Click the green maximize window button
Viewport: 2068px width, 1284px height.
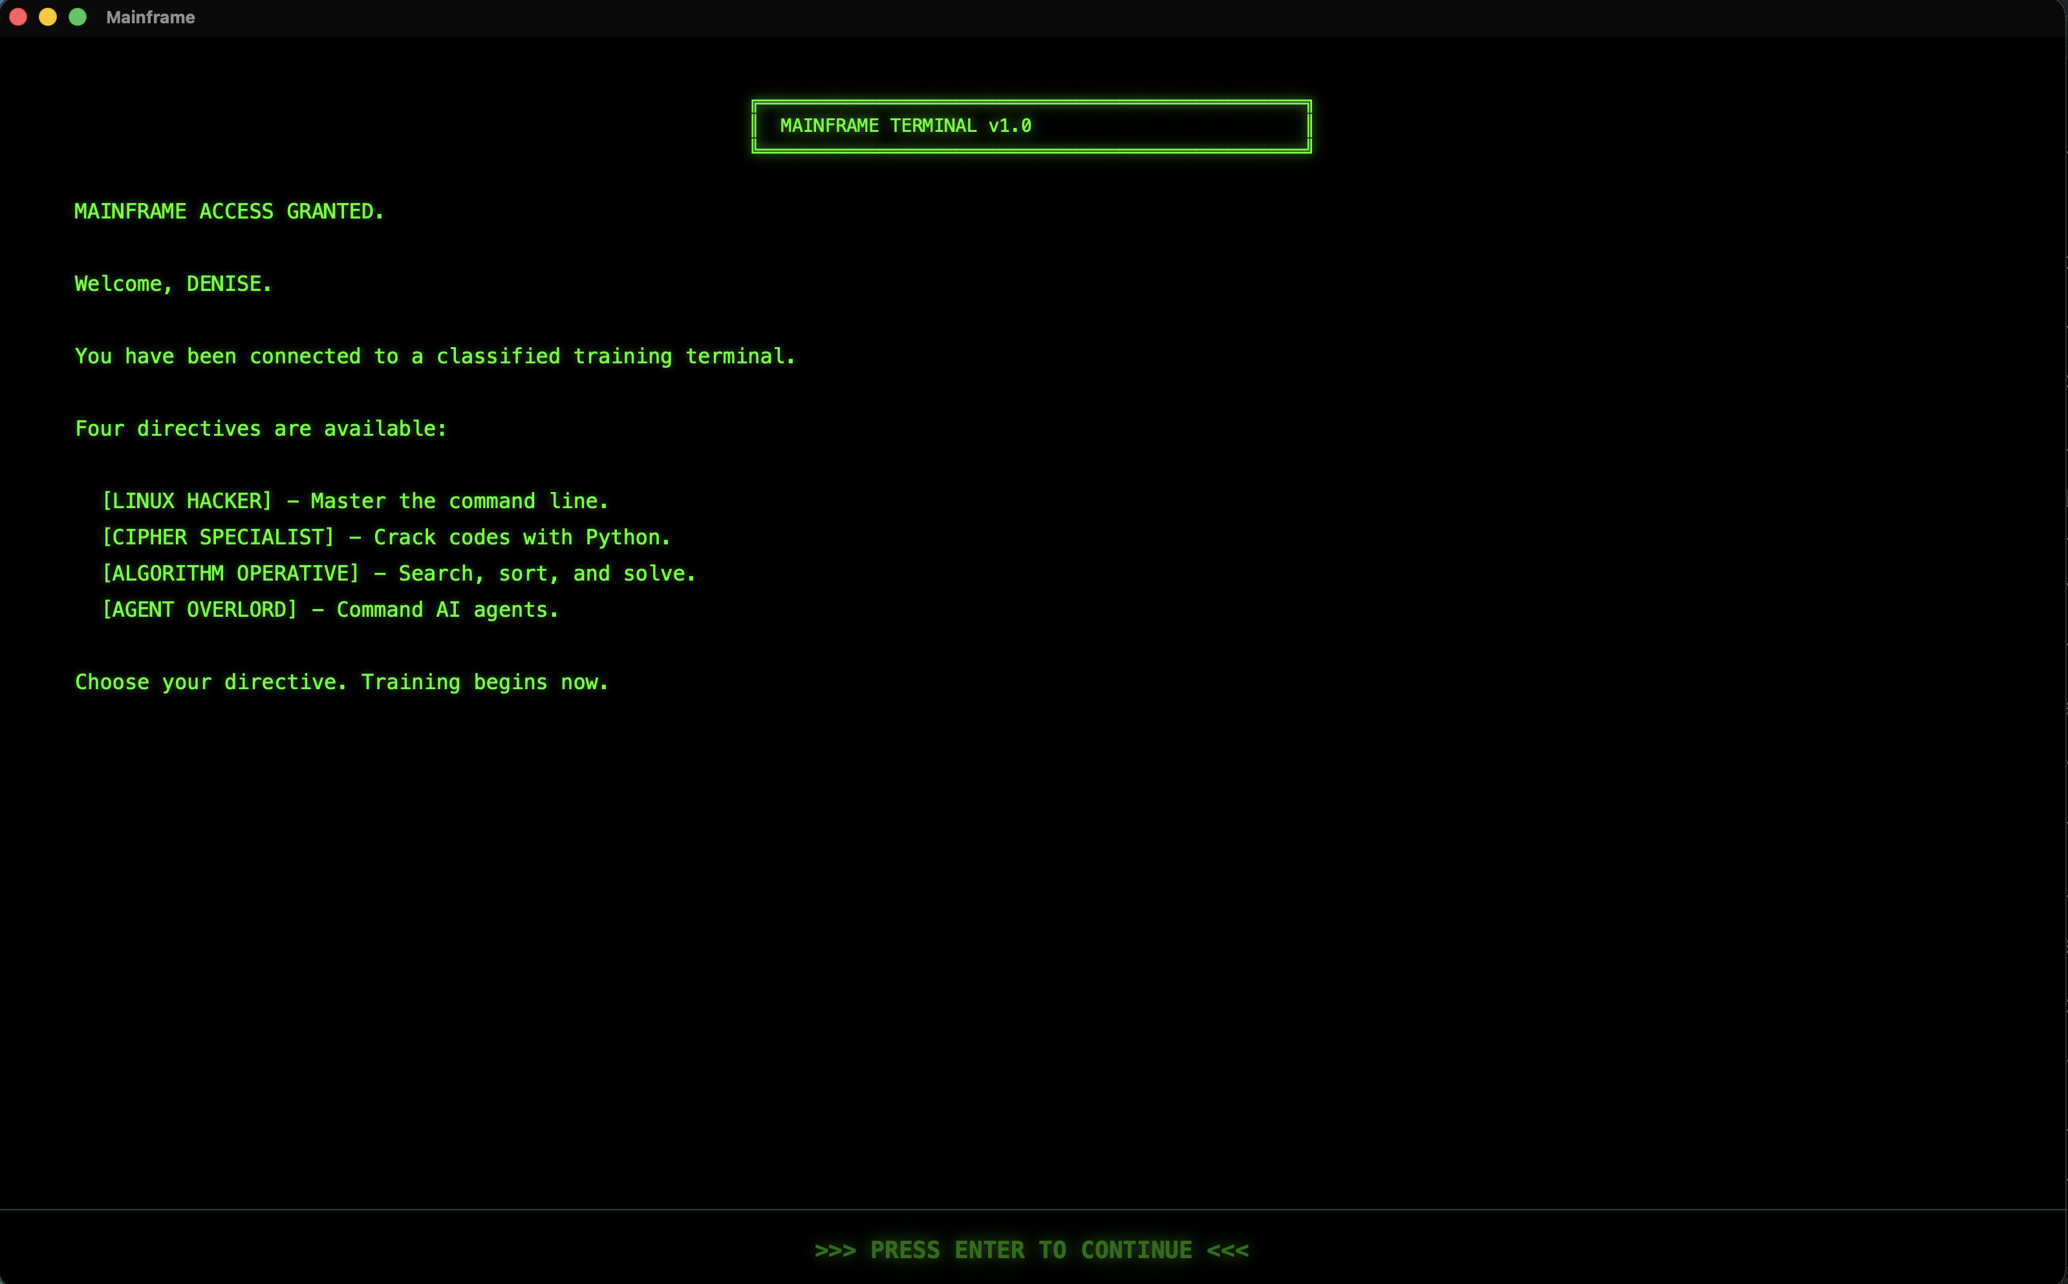[x=78, y=17]
